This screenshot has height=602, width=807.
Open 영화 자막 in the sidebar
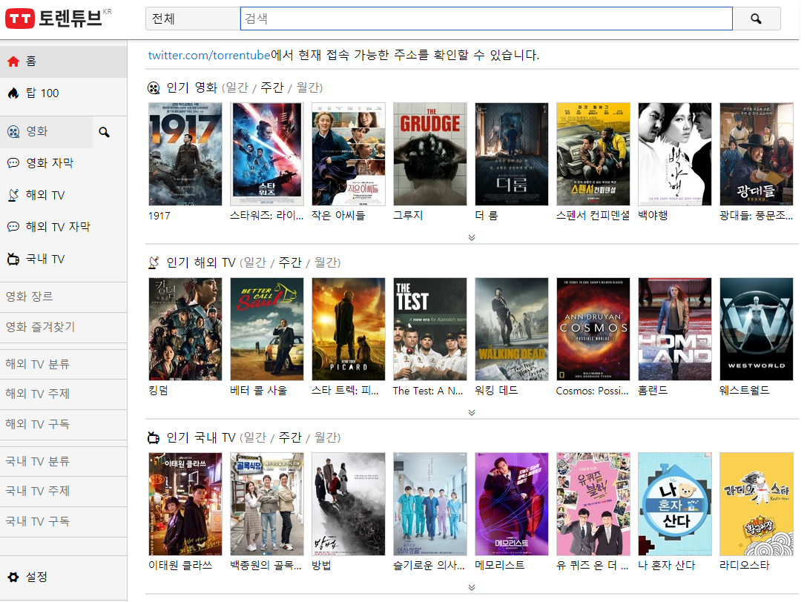(63, 163)
